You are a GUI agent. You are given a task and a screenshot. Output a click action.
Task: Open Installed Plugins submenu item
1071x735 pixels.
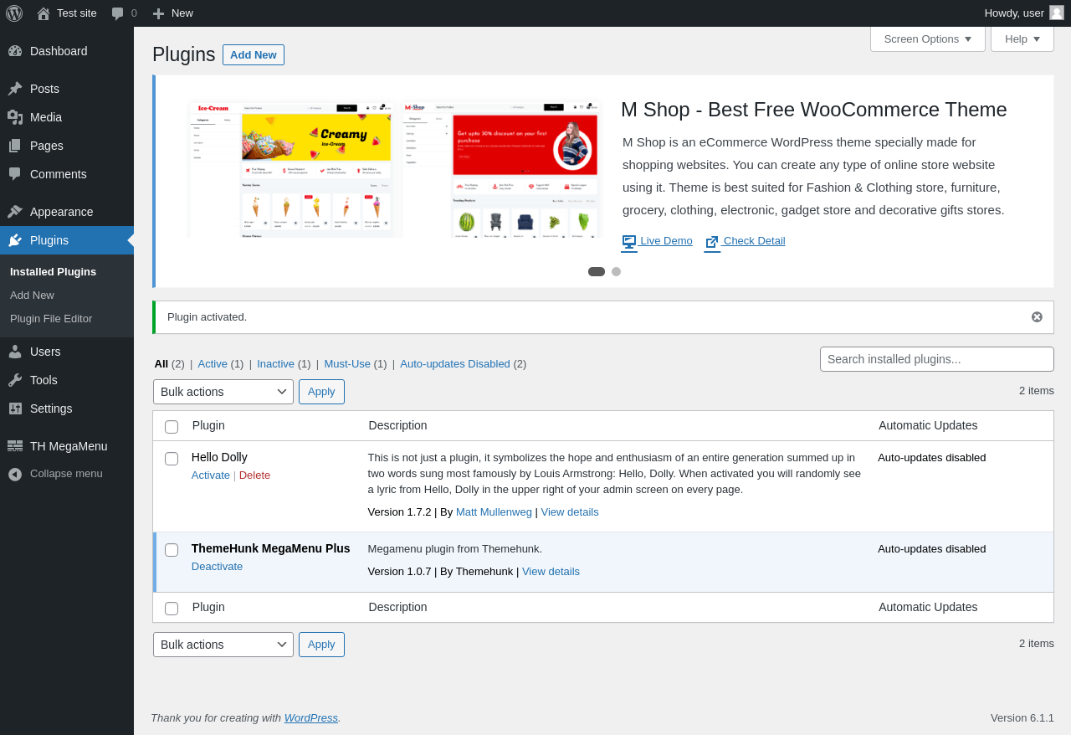(53, 272)
